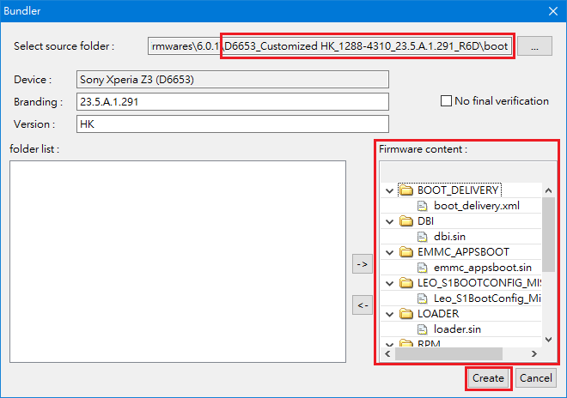Click the Select source folder path field
Viewport: 567px width, 398px height.
[331, 46]
